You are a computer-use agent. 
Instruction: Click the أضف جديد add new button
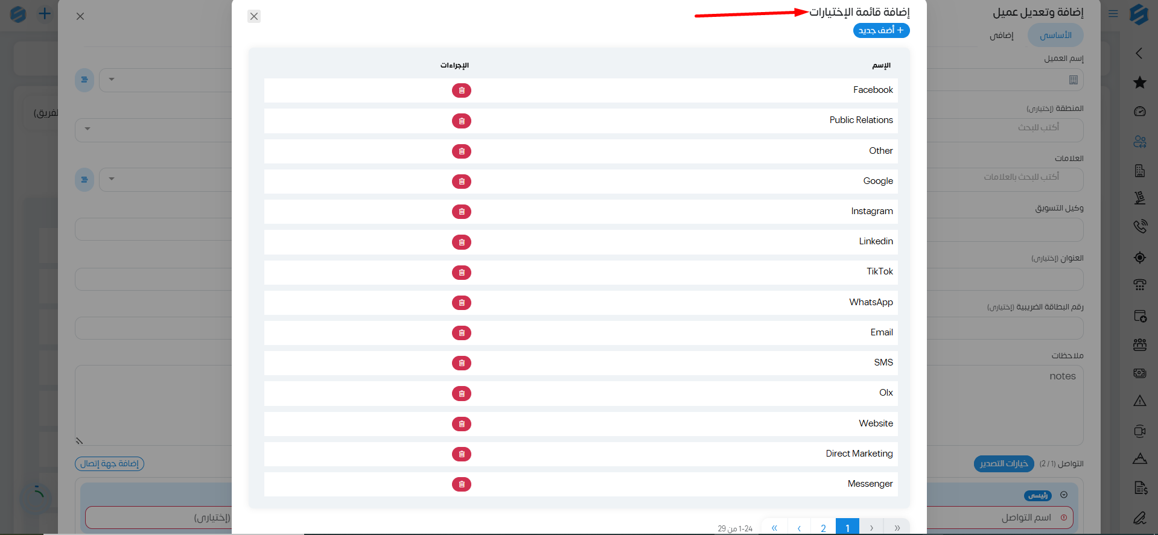click(x=881, y=30)
